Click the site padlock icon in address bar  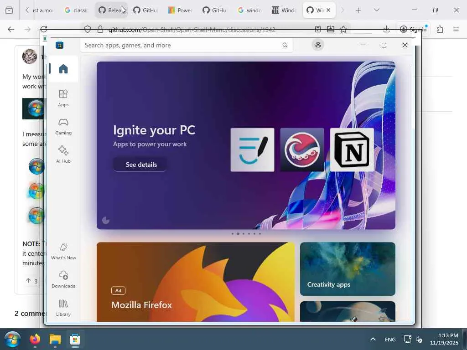point(100,29)
